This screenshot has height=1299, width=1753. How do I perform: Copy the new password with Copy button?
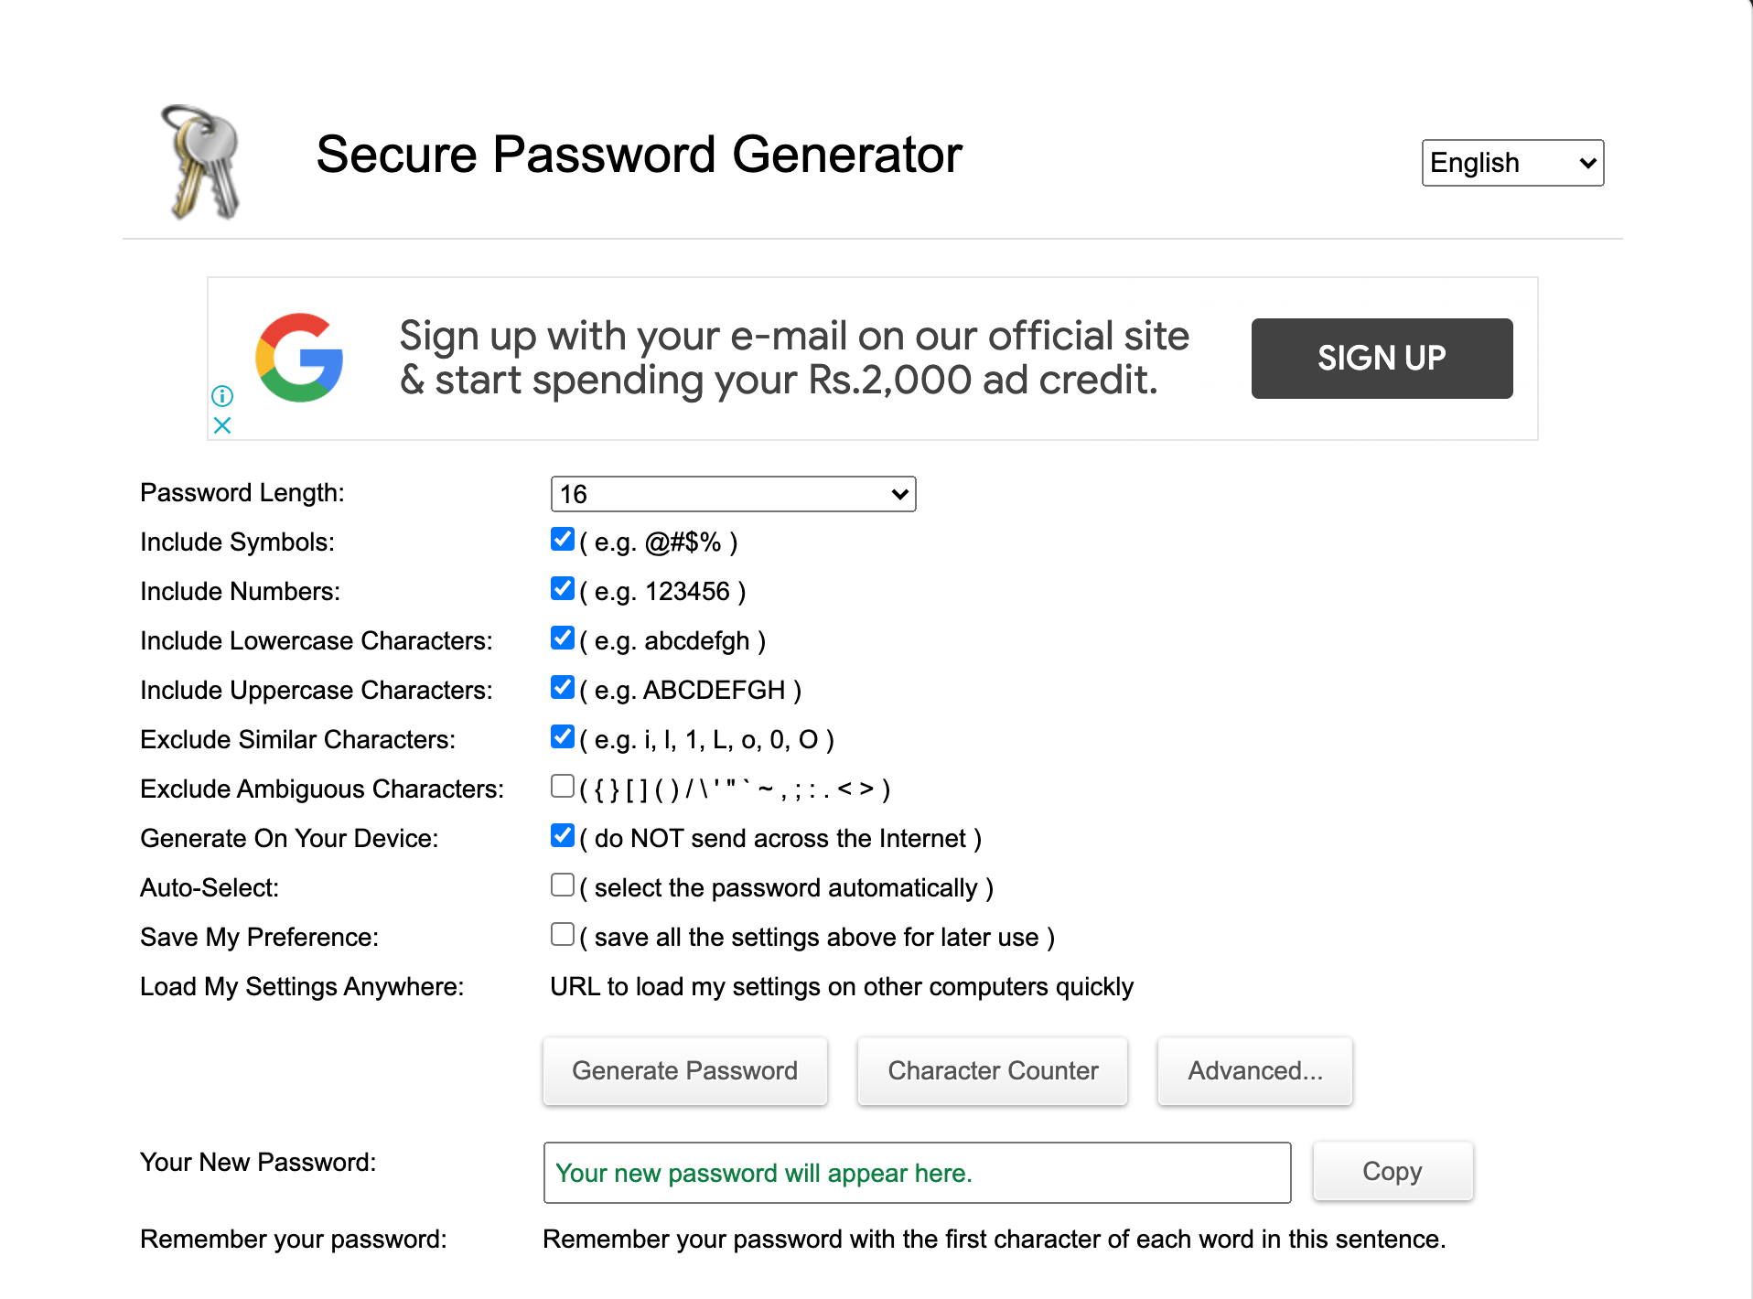click(x=1393, y=1172)
